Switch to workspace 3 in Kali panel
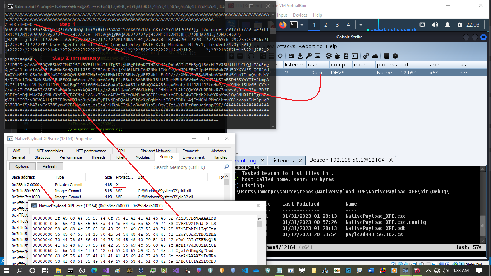This screenshot has height=276, width=491. click(337, 25)
